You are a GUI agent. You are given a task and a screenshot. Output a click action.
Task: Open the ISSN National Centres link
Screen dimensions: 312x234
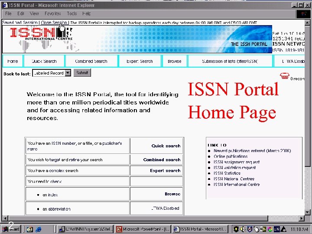(x=234, y=179)
